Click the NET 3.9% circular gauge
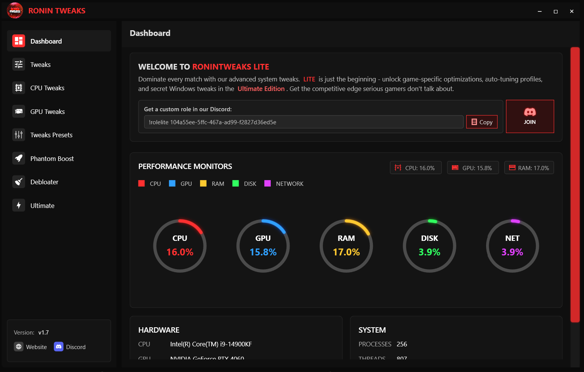This screenshot has width=584, height=372. coord(512,246)
